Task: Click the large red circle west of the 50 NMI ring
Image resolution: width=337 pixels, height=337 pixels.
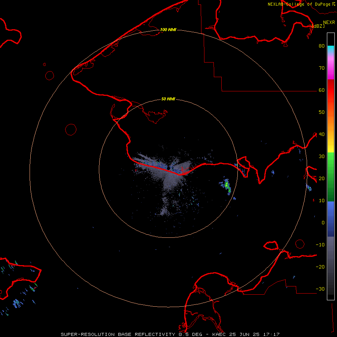Action: [71, 130]
